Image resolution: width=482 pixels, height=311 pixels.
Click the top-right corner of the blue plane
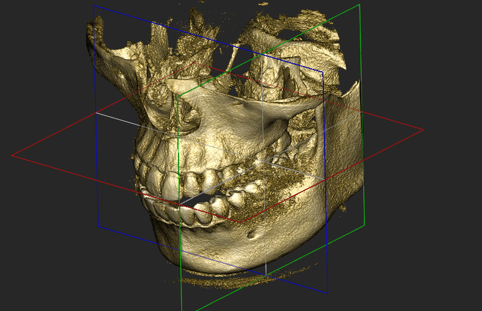(x=324, y=71)
